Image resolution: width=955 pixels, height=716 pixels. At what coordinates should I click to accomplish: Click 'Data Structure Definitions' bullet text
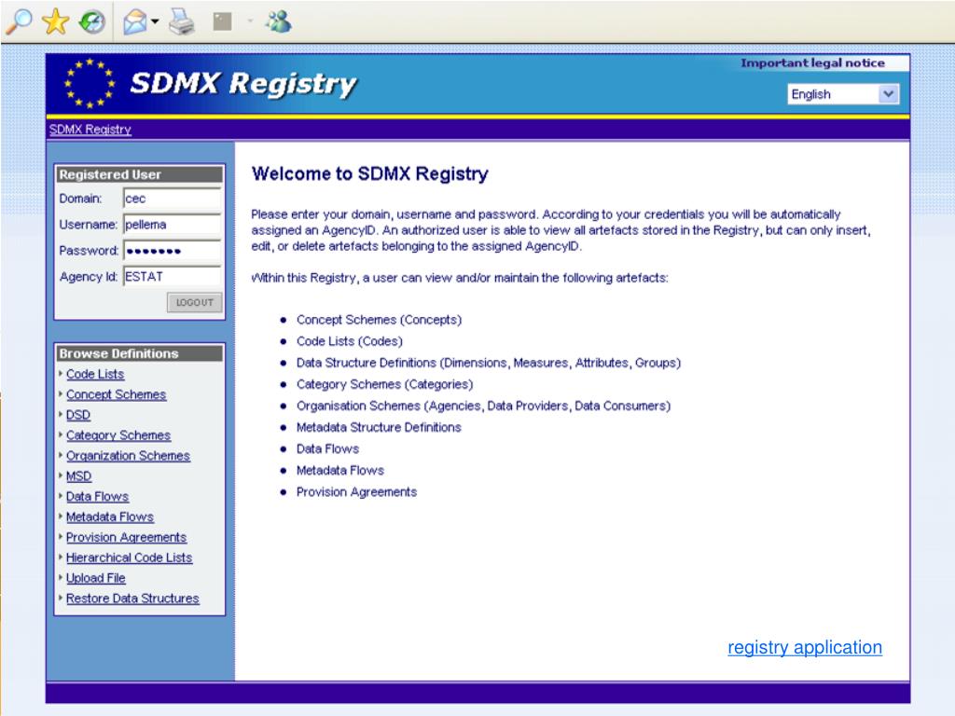[x=489, y=363]
